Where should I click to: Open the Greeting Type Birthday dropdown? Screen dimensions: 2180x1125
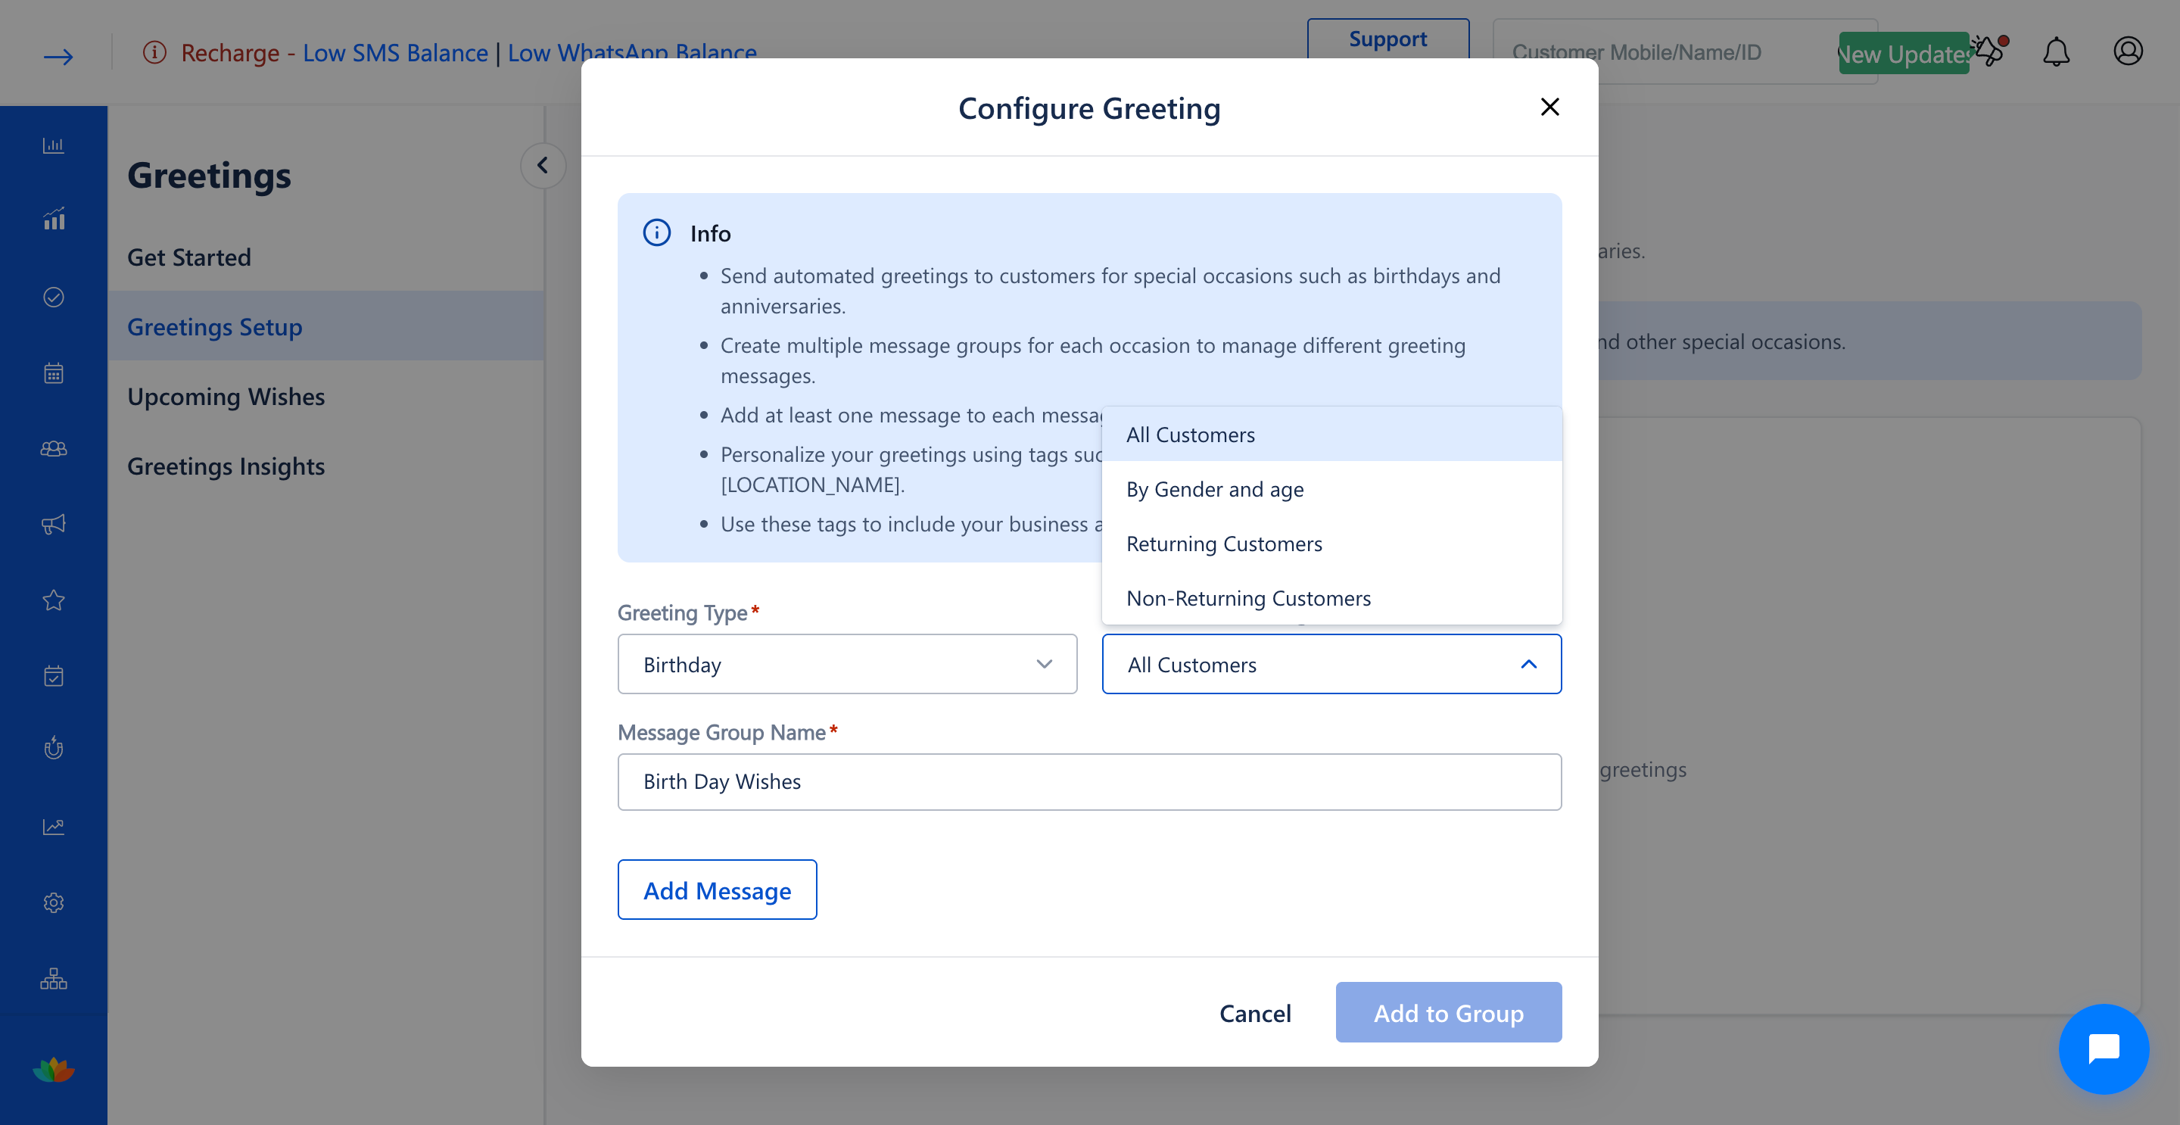tap(847, 665)
